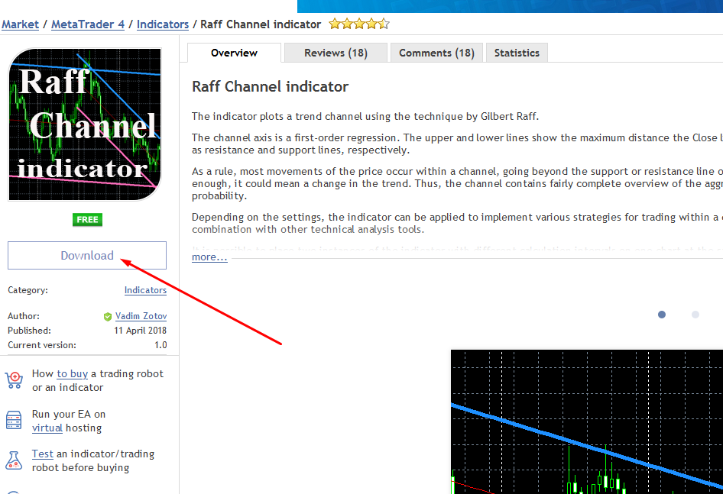Open author Vadim Zotov's profile
Viewport: 723px width, 494px height.
coord(141,316)
